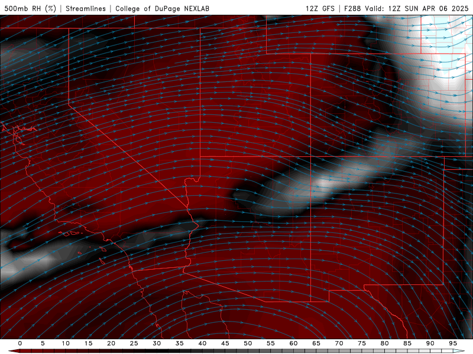Click the 0 label on the colorbar
Viewport: 473px width, 354px height.
click(x=20, y=343)
